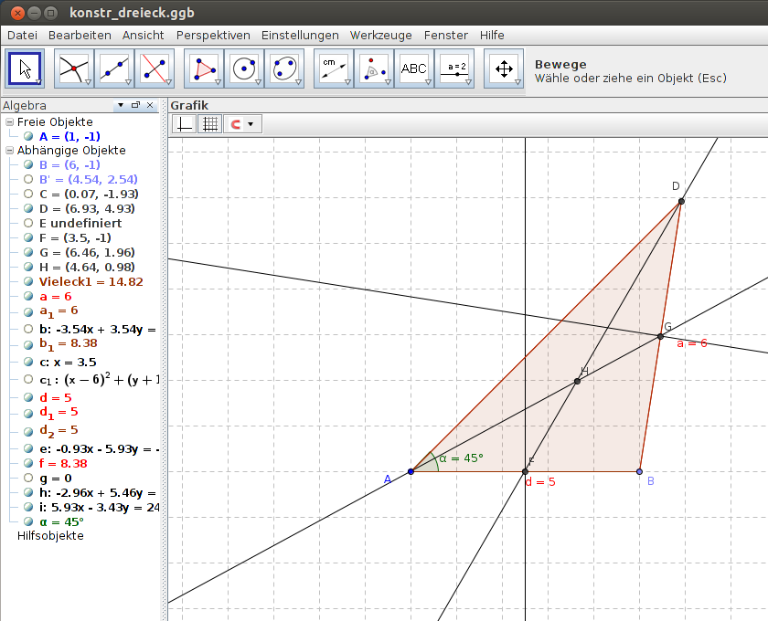Collapse the Freie Objekte tree node

pos(9,121)
